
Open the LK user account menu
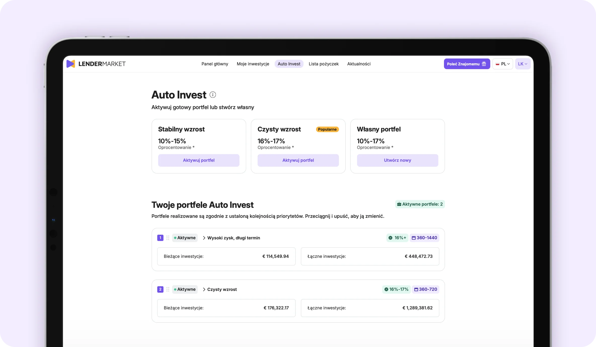pyautogui.click(x=523, y=64)
